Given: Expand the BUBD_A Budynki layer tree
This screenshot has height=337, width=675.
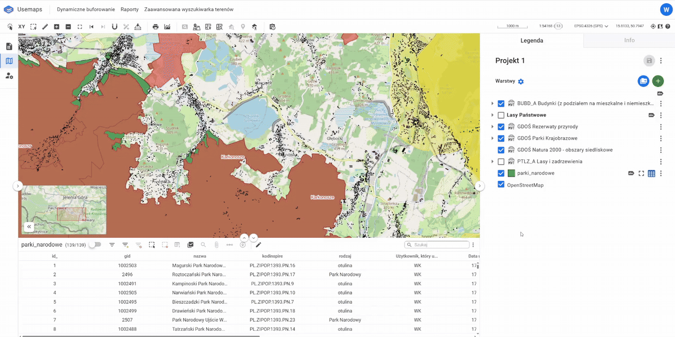Looking at the screenshot, I should 493,104.
